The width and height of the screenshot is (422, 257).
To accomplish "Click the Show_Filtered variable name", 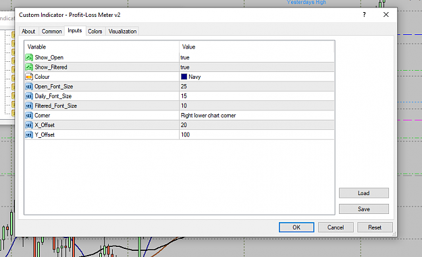I will click(x=51, y=67).
